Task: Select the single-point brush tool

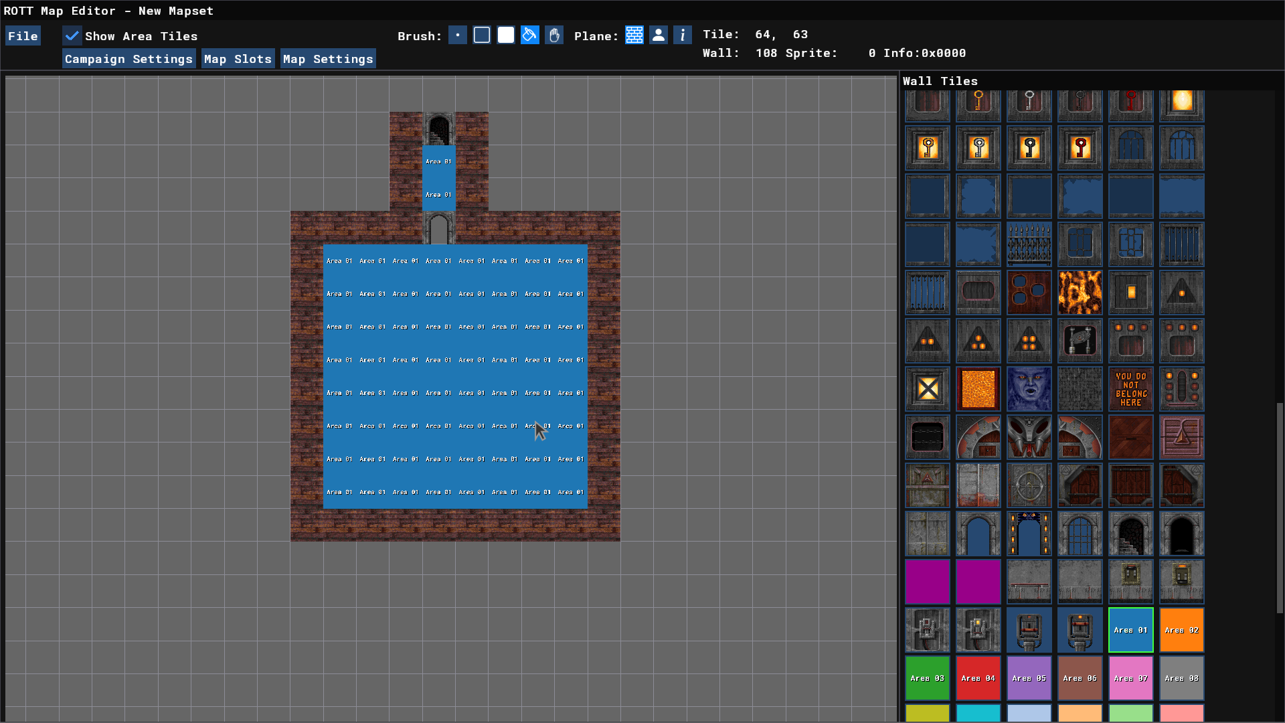Action: [458, 35]
